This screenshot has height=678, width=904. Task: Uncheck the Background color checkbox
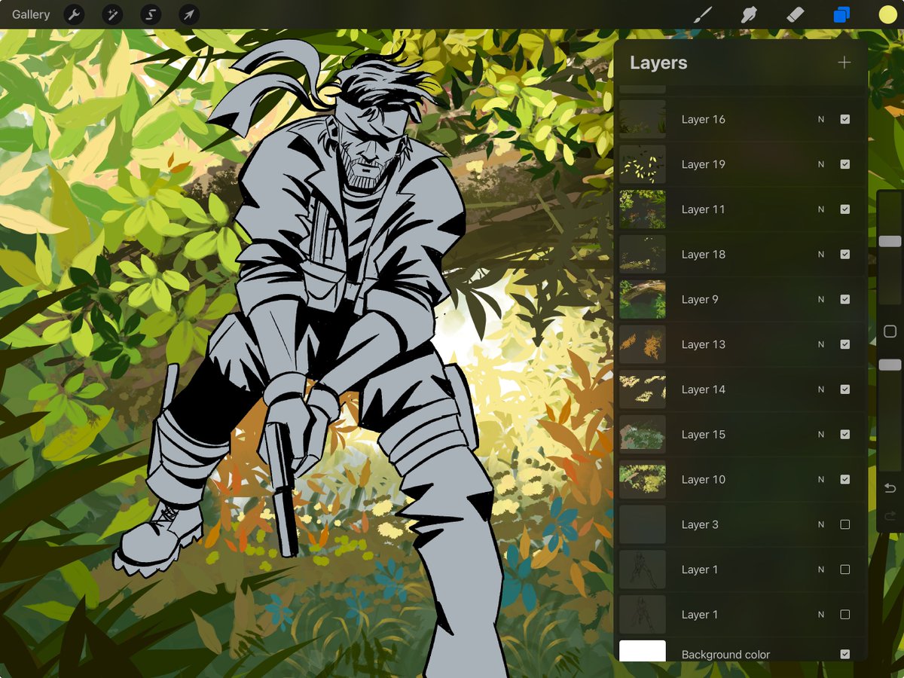coord(844,654)
